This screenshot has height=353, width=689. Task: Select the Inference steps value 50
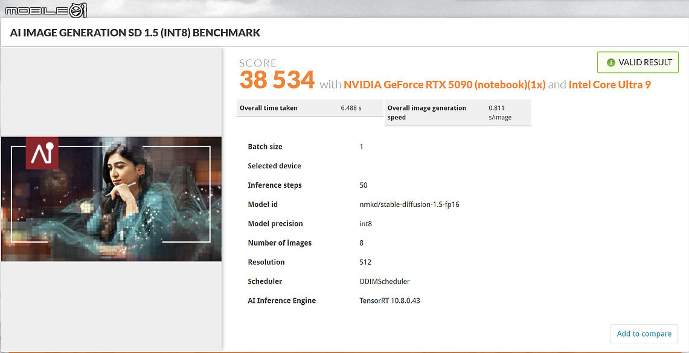click(364, 185)
